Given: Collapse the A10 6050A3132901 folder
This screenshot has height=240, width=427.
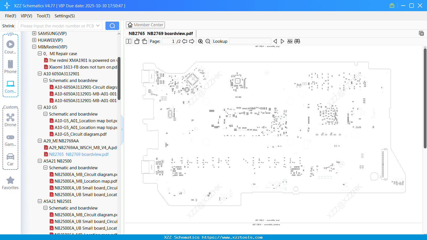Looking at the screenshot, I should coord(40,74).
